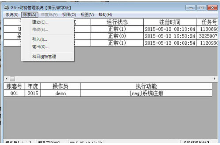This screenshot has height=145, width=220.
Task: Select the [reg]系统注册 function cell
Action: coord(146,93)
